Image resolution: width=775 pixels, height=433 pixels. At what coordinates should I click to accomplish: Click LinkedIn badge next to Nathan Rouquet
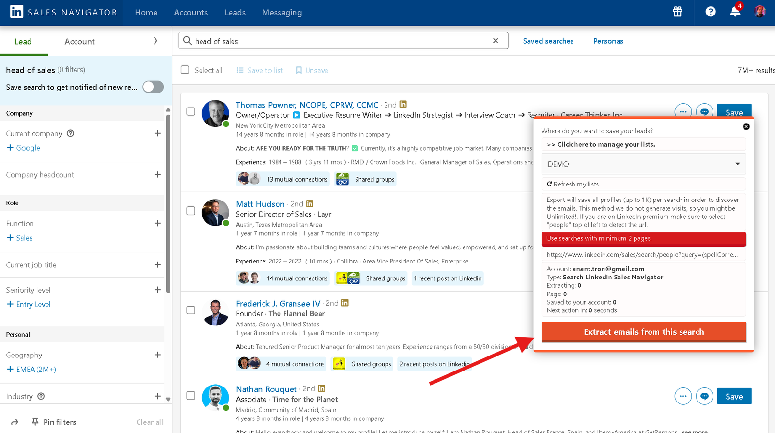[322, 388]
